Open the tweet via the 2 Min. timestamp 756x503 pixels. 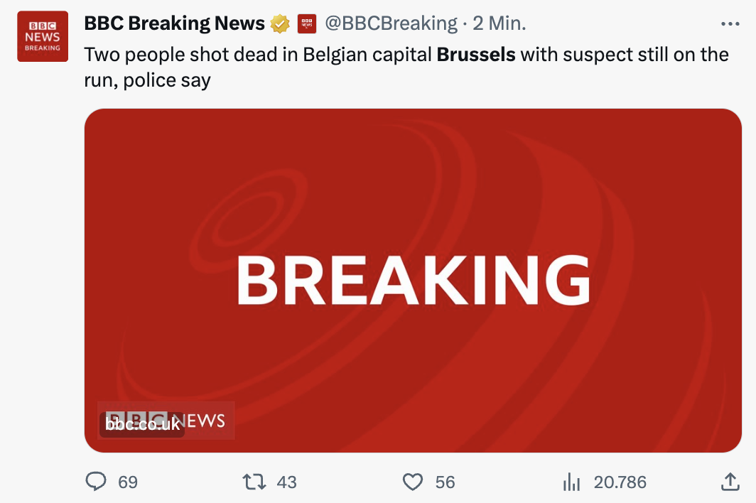click(499, 23)
